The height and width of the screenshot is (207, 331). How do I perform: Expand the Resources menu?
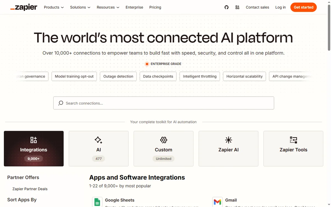108,7
